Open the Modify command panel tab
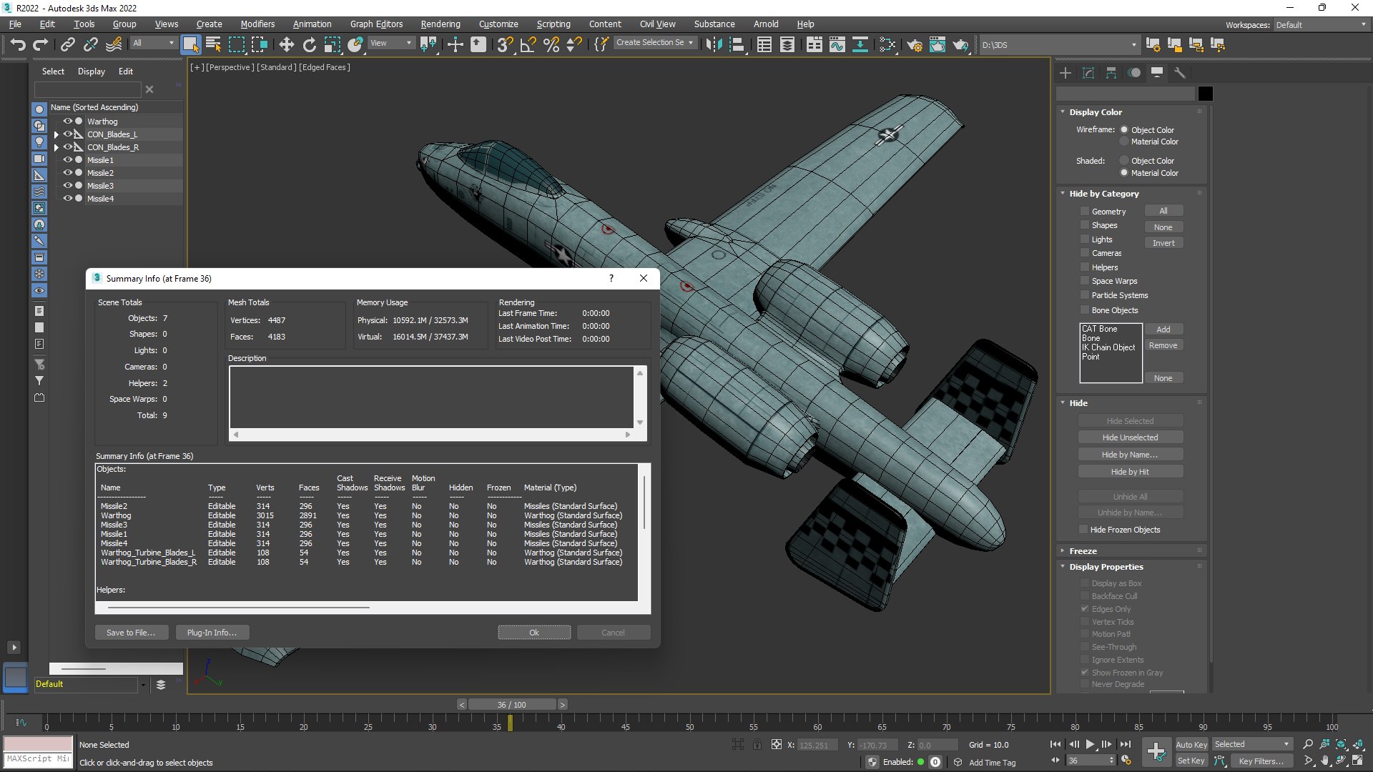This screenshot has width=1373, height=772. [1088, 73]
